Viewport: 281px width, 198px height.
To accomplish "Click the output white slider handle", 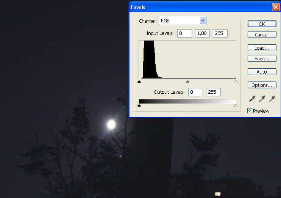I will click(236, 105).
